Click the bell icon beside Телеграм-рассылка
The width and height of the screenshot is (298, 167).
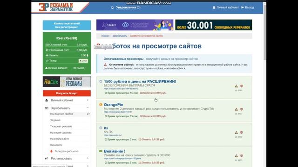point(51,151)
